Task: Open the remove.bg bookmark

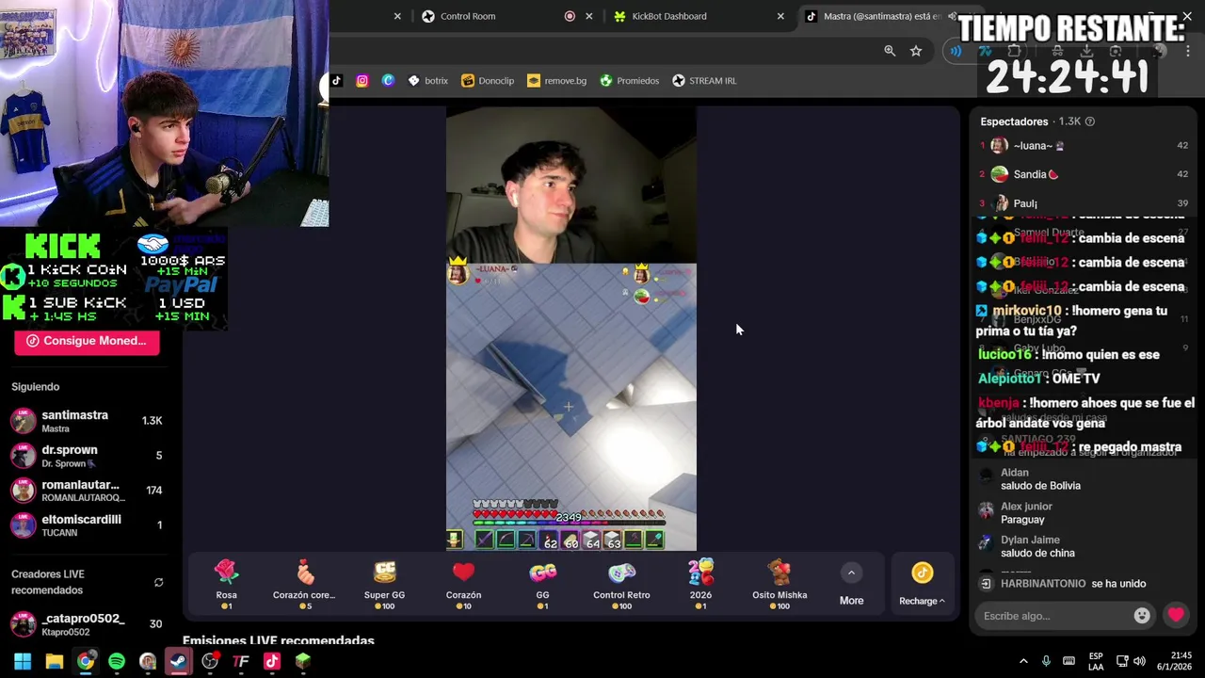Action: click(556, 81)
